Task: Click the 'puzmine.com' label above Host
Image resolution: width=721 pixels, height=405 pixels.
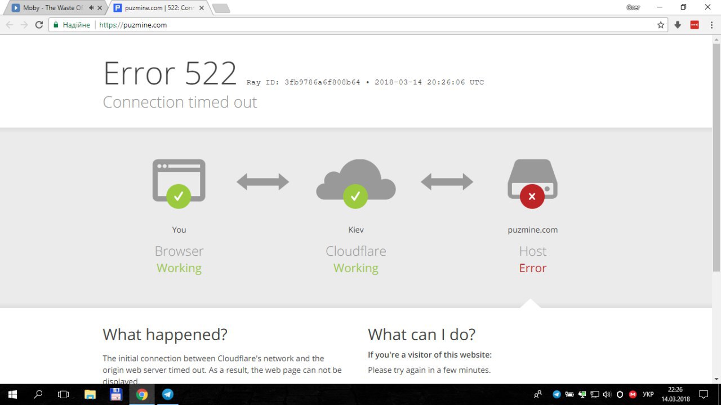Action: point(533,230)
